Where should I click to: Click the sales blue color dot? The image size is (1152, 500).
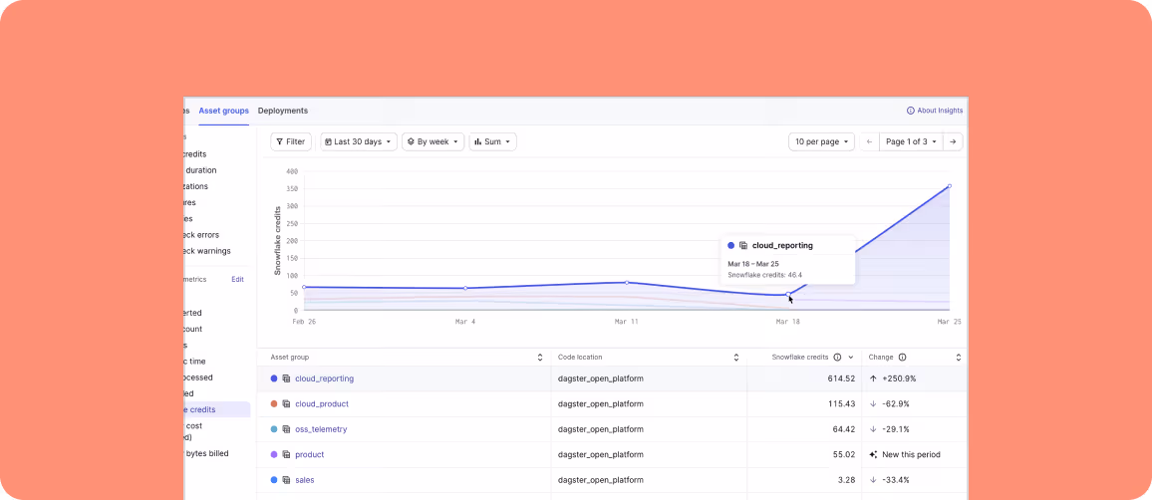(274, 480)
